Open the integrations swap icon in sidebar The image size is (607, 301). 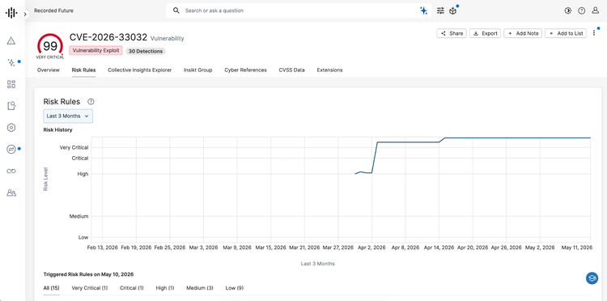pyautogui.click(x=11, y=149)
